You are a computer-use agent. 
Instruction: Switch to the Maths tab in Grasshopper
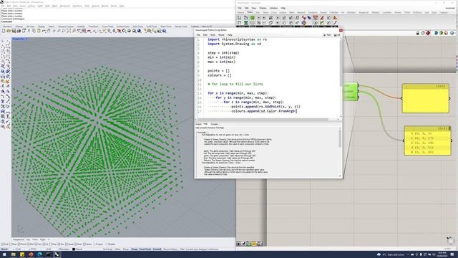(x=250, y=13)
